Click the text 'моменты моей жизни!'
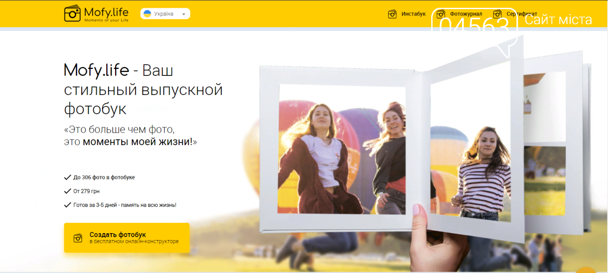Image resolution: width=608 pixels, height=273 pixels. [x=138, y=142]
